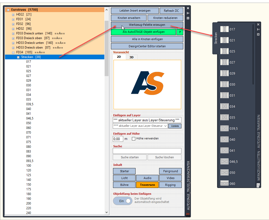The width and height of the screenshot is (269, 220).
Task: Select the 035 truss icon in tool palette
Action: coord(224,117)
